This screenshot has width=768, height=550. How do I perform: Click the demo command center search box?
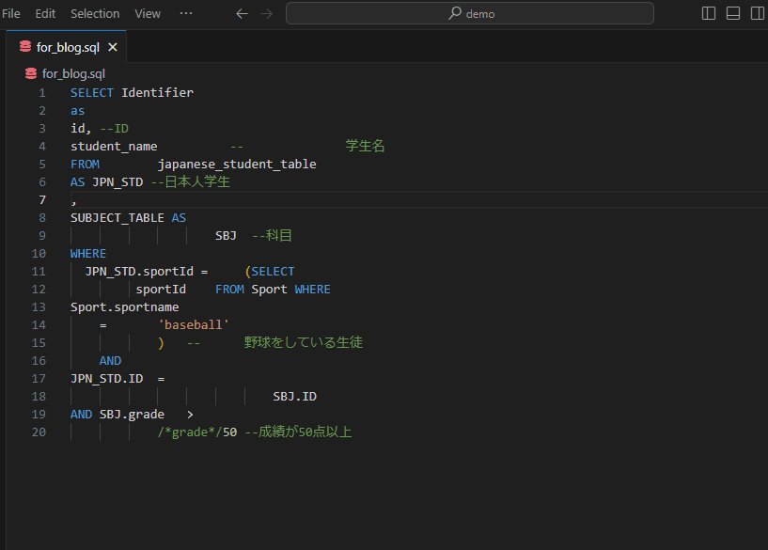tap(470, 13)
